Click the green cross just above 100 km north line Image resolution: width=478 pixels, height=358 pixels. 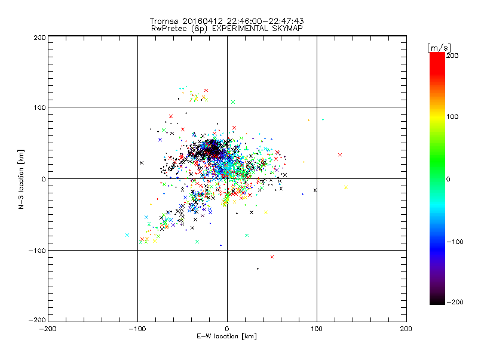[233, 102]
